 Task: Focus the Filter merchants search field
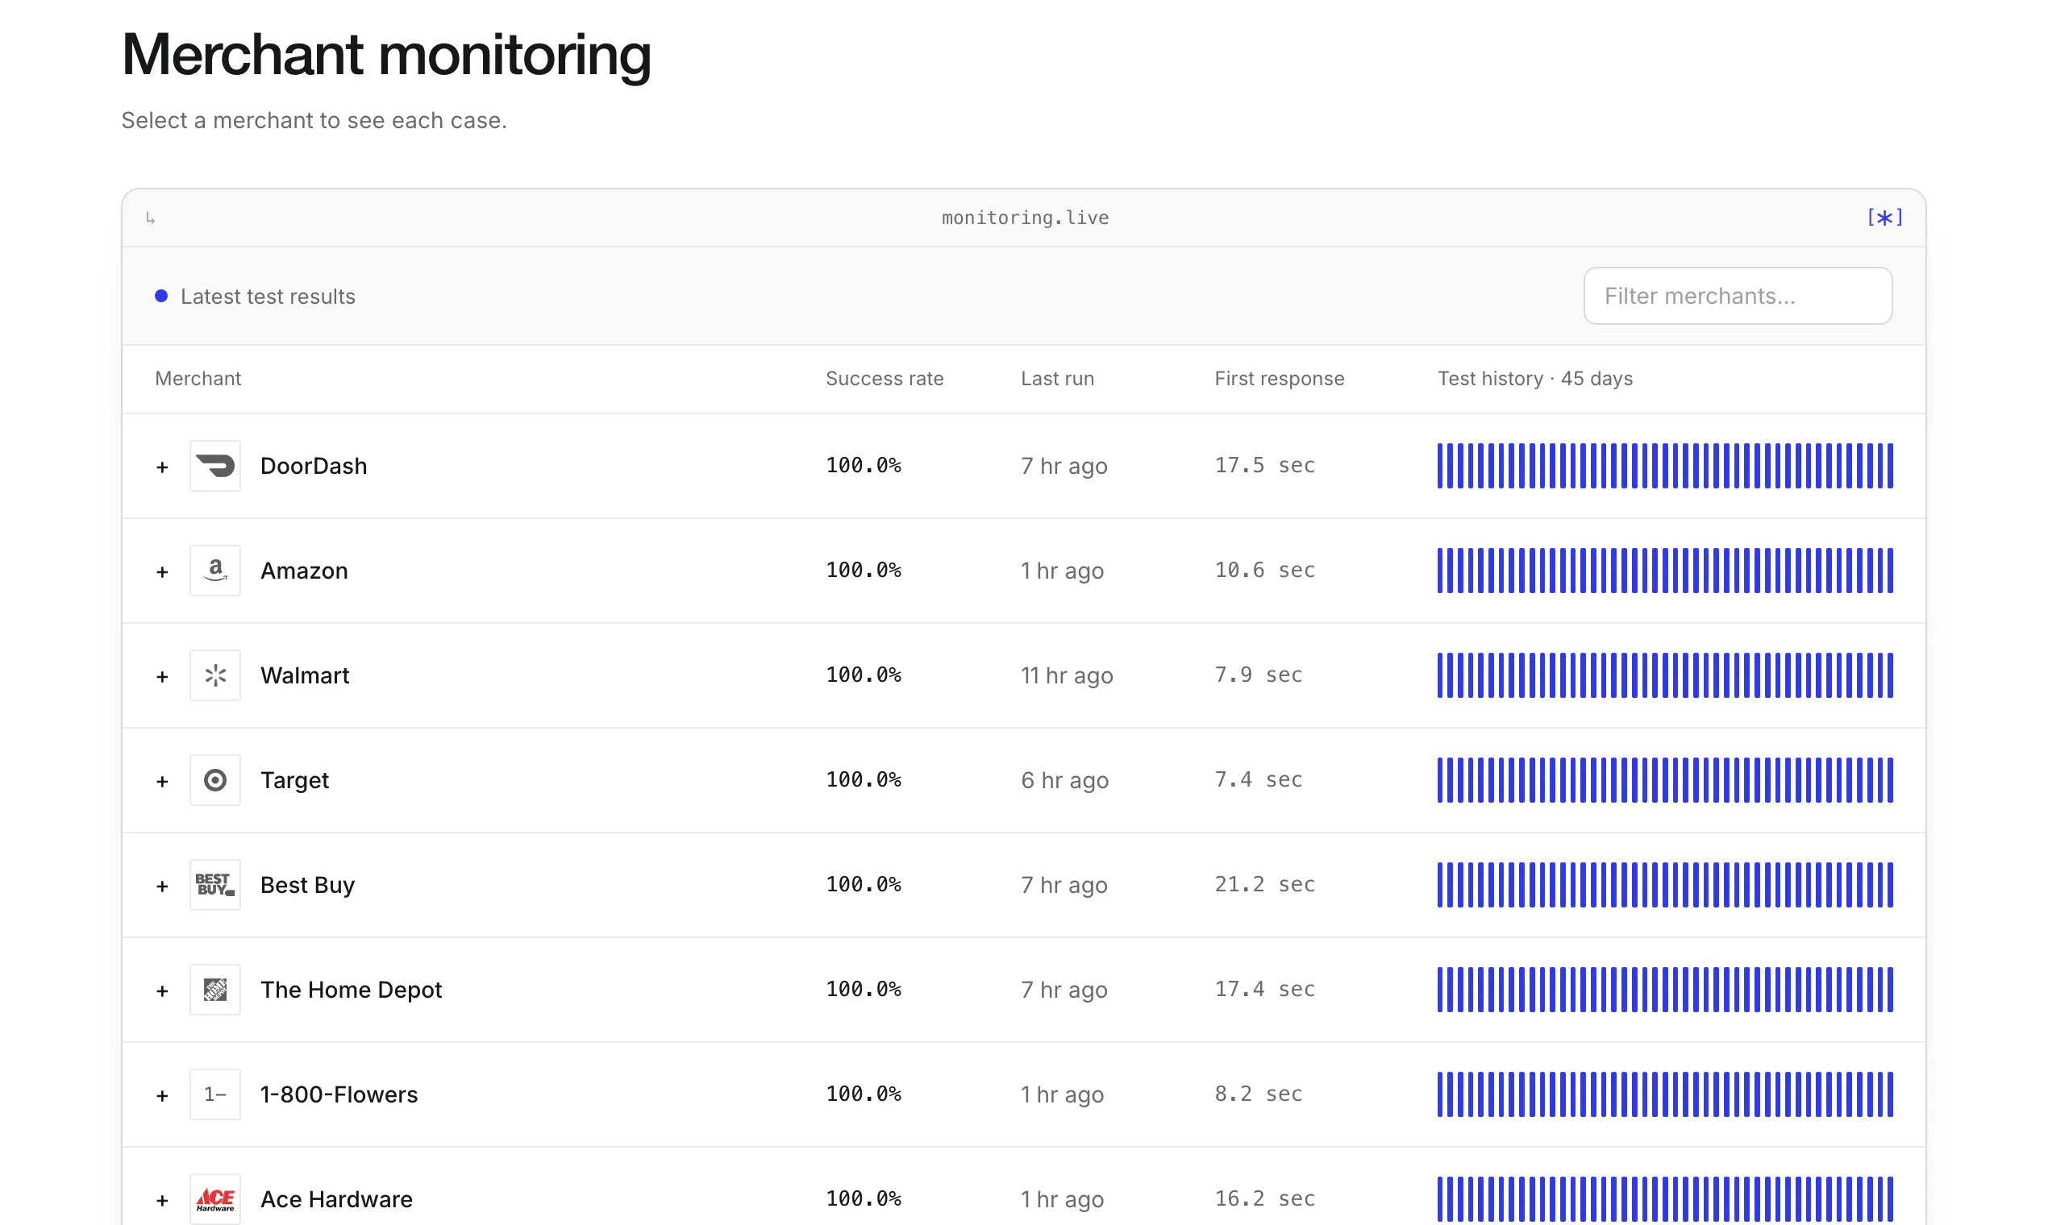tap(1738, 296)
